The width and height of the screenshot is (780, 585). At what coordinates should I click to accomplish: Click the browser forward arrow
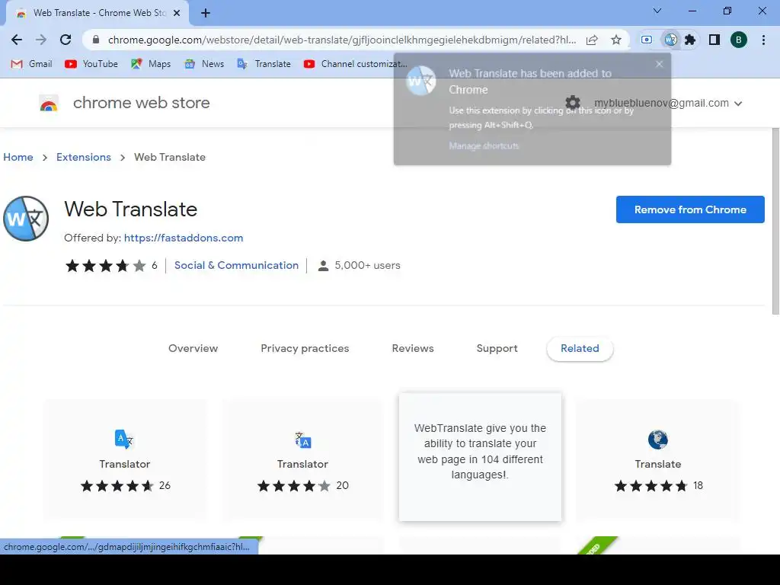41,40
